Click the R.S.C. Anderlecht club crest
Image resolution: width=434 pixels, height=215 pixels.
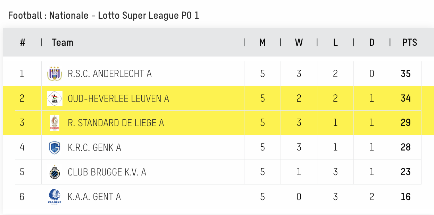coord(55,74)
